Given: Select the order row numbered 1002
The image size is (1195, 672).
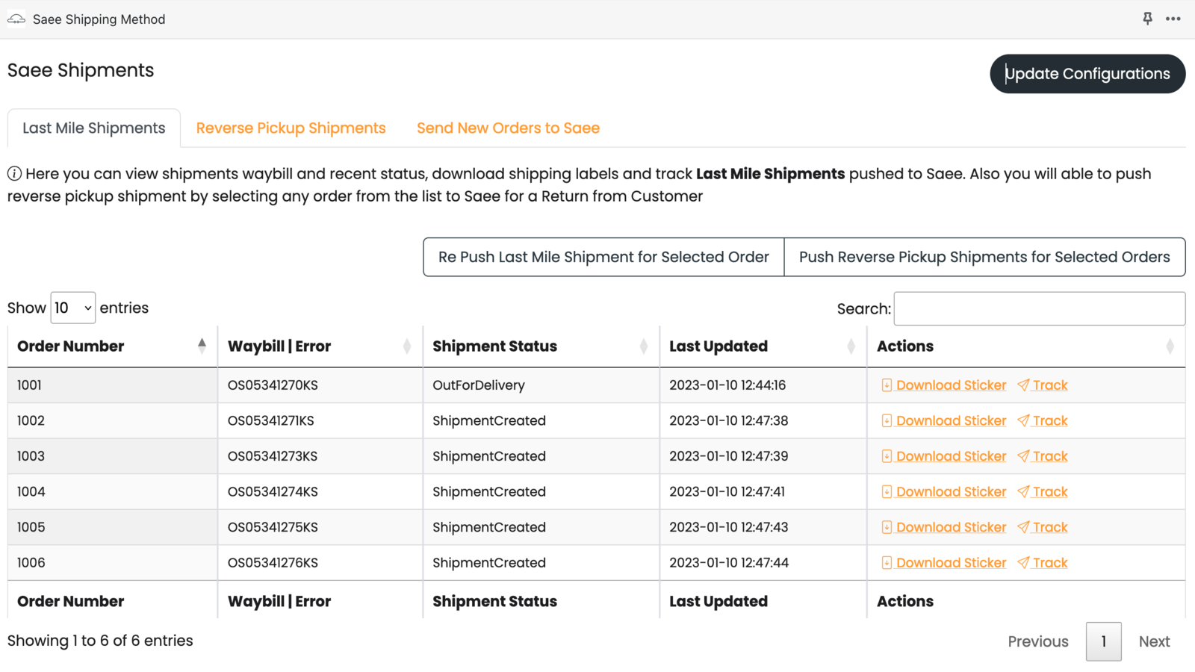Looking at the screenshot, I should 596,420.
